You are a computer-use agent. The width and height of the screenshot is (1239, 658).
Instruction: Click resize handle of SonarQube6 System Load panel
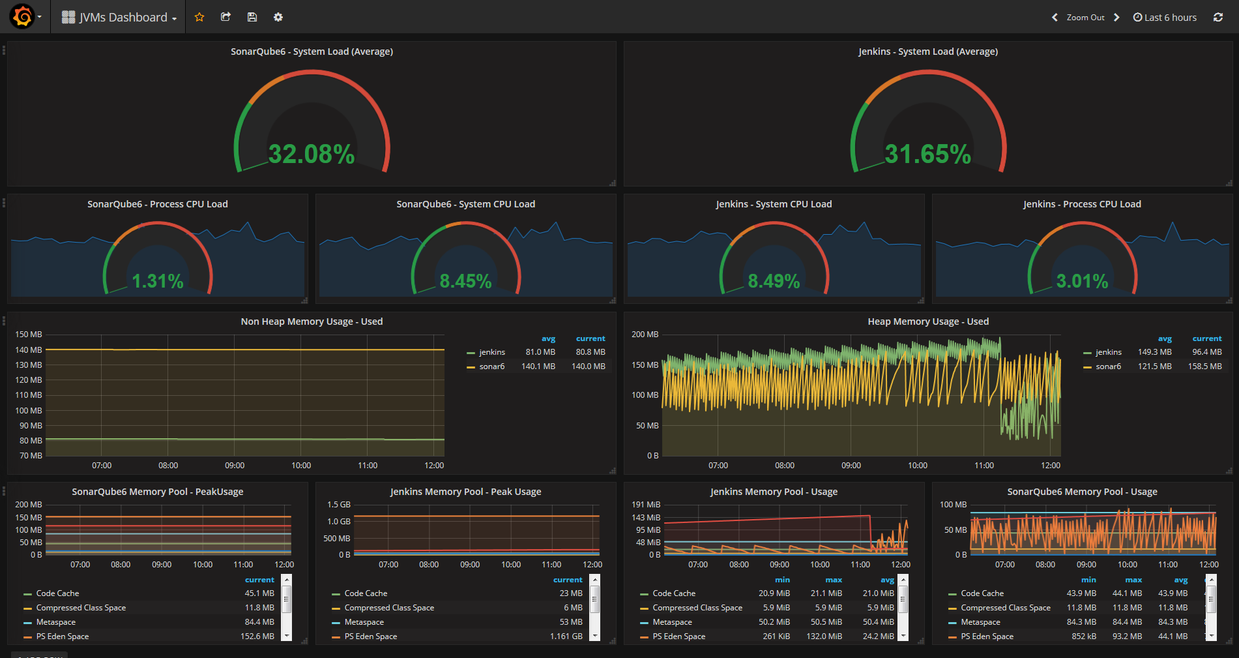pyautogui.click(x=612, y=183)
